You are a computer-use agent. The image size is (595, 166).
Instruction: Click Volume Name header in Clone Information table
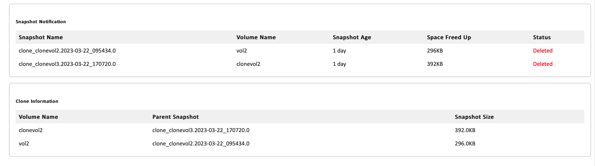pos(38,117)
